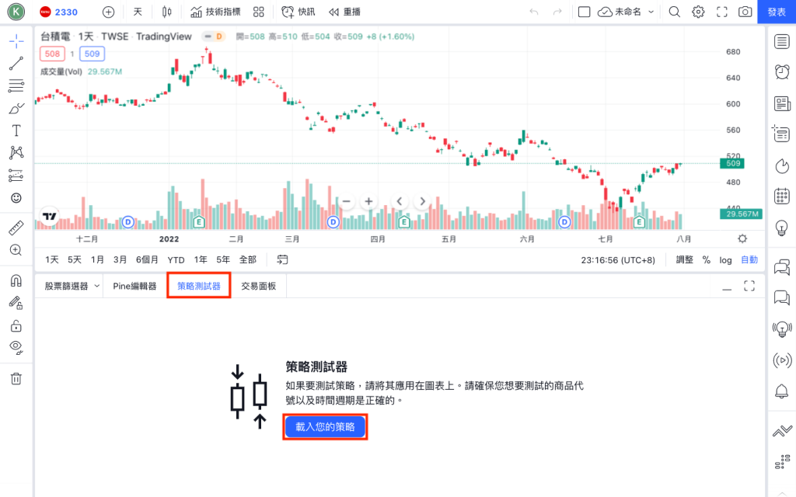796x497 pixels.
Task: Select the zoom in tool
Action: coord(16,250)
